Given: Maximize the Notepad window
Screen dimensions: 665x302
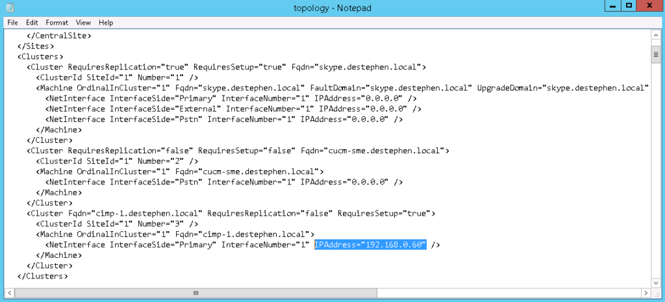Looking at the screenshot, I should click(x=629, y=6).
